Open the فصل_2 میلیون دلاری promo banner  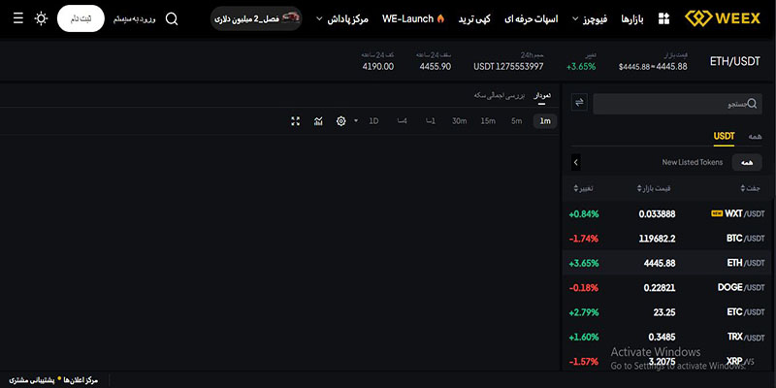click(x=256, y=18)
